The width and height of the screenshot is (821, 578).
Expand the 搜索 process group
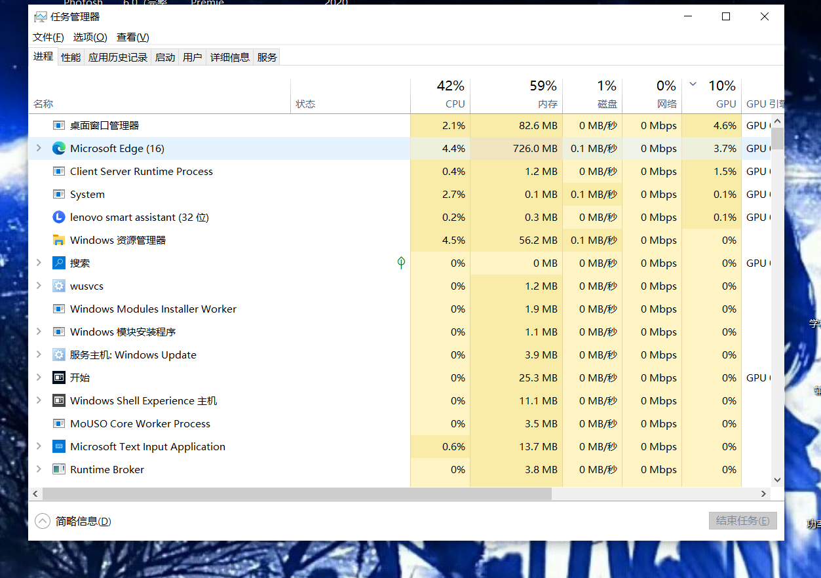[39, 263]
